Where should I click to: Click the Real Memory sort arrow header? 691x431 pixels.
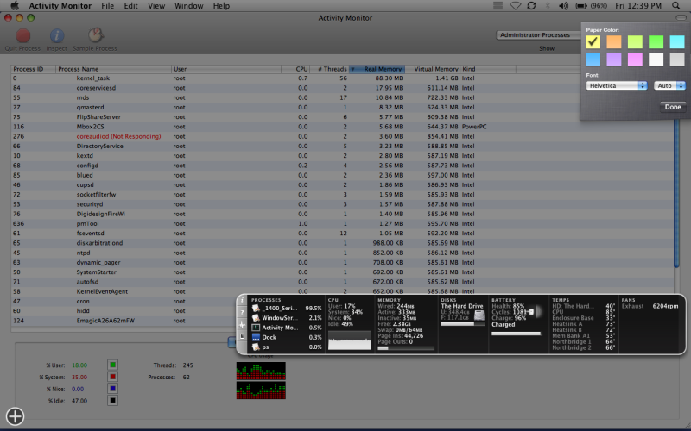pyautogui.click(x=353, y=69)
